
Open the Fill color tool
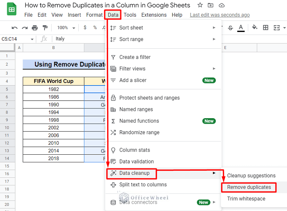[254, 27]
